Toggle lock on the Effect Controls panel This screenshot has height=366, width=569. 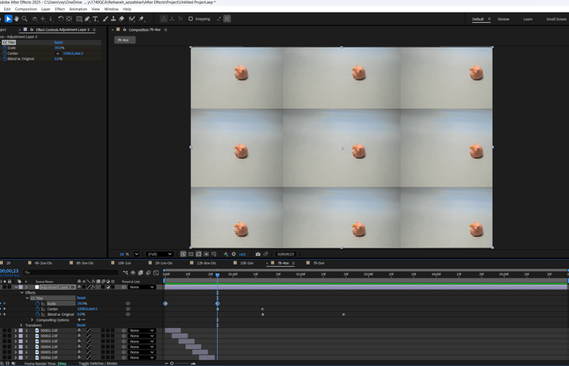[x=32, y=30]
